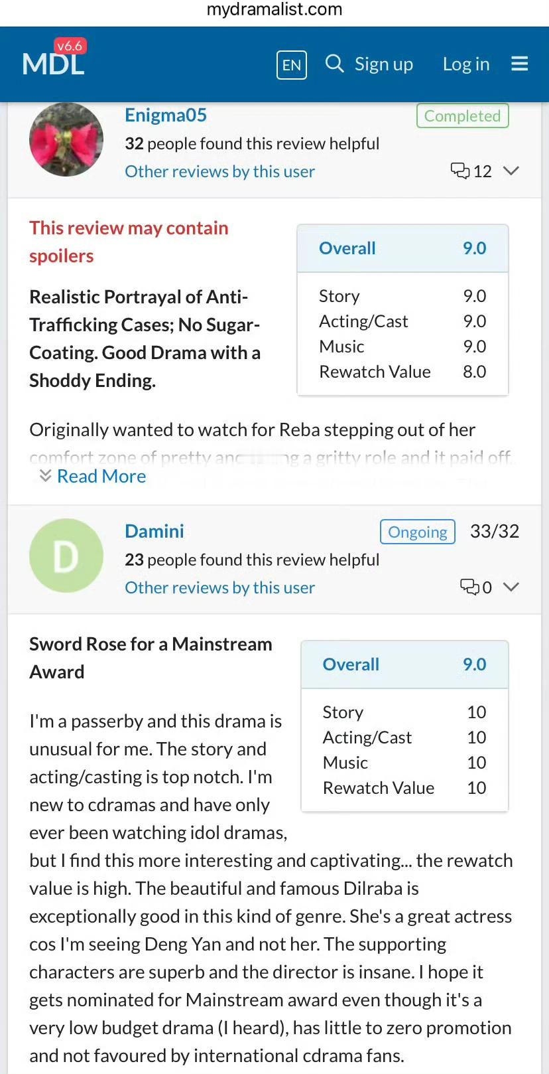Click the Ongoing status badge

pyautogui.click(x=418, y=532)
